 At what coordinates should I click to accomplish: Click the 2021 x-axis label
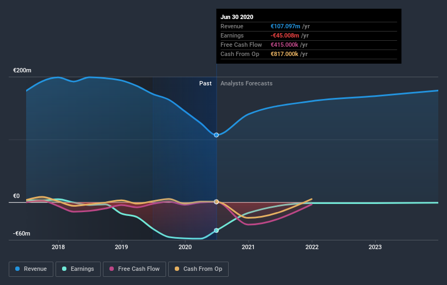click(248, 247)
